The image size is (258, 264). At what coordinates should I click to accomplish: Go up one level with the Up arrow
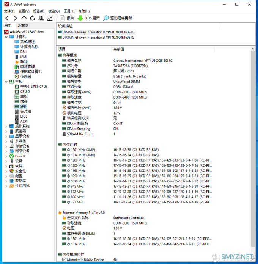coord(24,18)
